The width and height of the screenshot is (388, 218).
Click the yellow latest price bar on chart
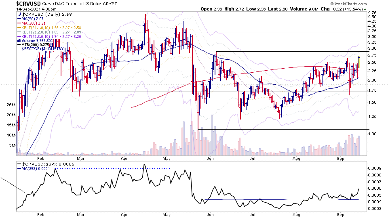[359, 62]
